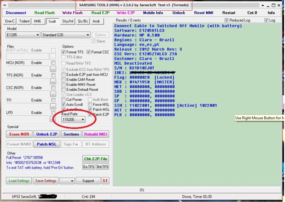Open the TFS (NOR) file browse dialog
Screen dimensions: 285x202
coord(53,81)
